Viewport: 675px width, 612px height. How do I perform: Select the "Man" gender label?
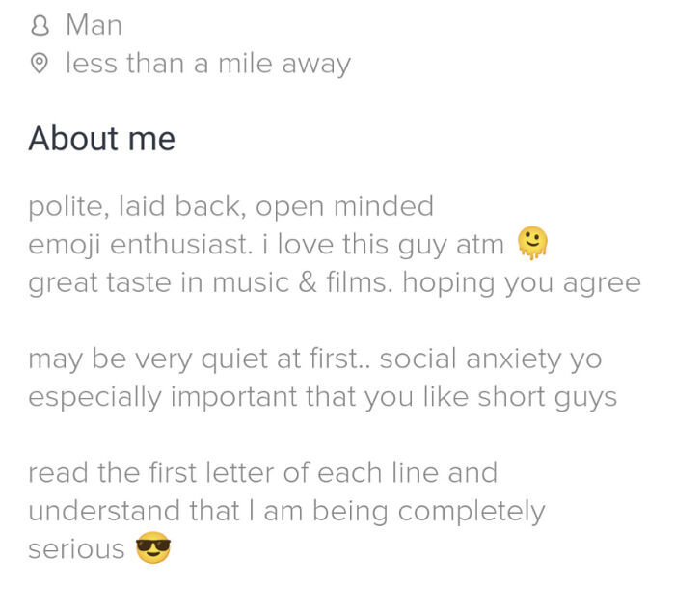[94, 26]
